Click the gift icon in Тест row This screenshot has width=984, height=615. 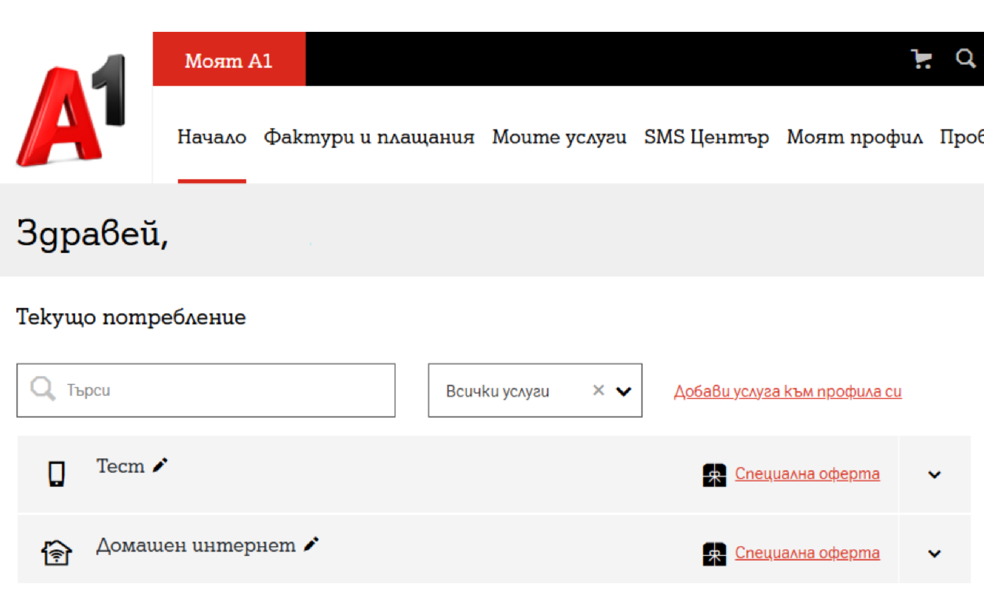(714, 475)
